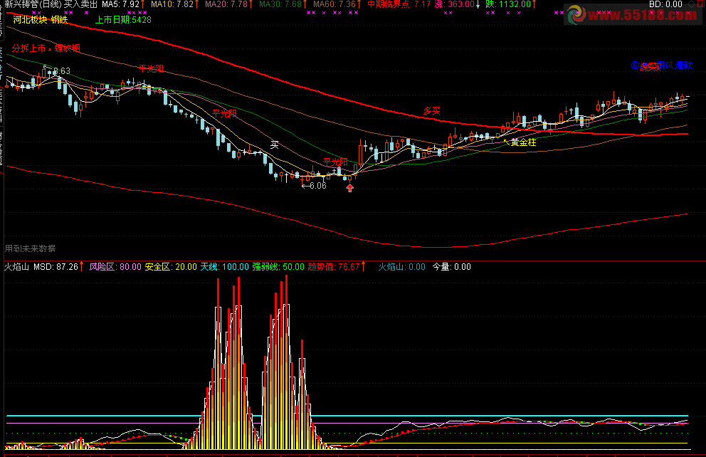The height and width of the screenshot is (457, 706).
Task: Click the 买 signal label on chart
Action: click(274, 145)
